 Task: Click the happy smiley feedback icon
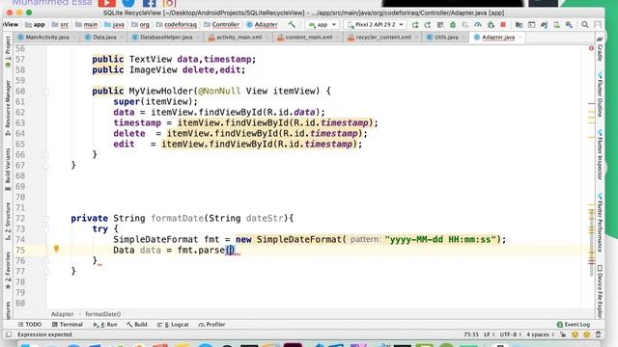pos(576,334)
